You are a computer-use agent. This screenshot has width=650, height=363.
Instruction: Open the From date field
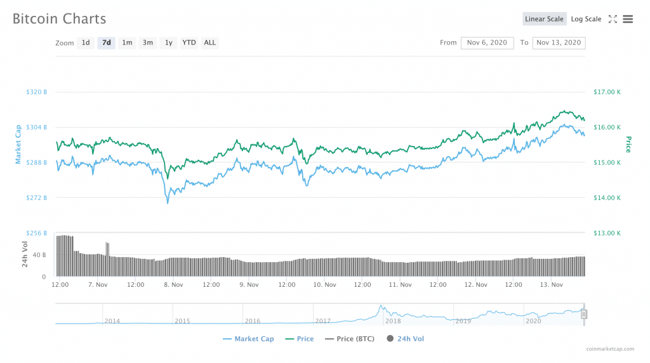click(x=487, y=43)
